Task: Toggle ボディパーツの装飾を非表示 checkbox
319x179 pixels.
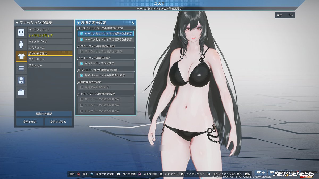Action: pyautogui.click(x=82, y=99)
